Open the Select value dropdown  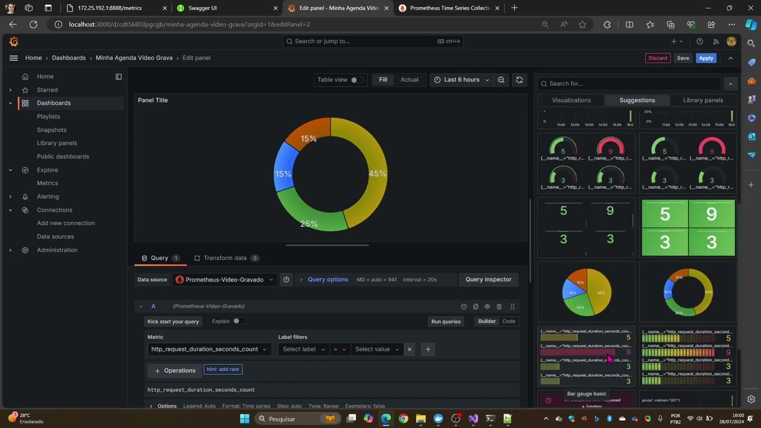[x=377, y=350]
